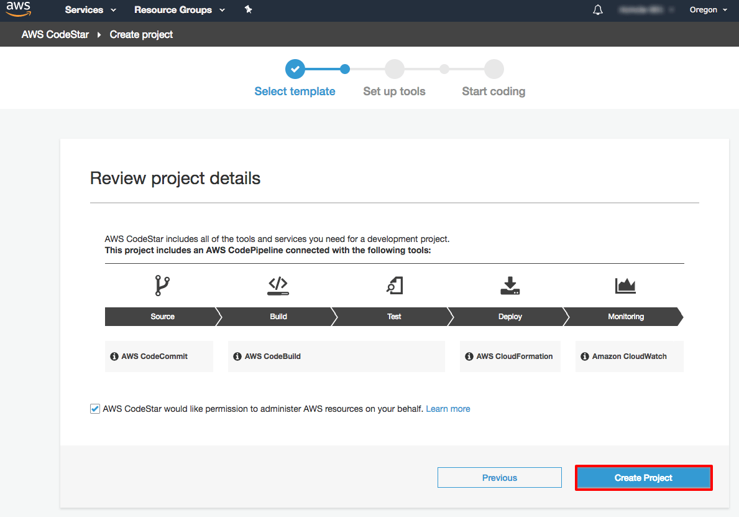Click the AWS CodeCommit label
Image resolution: width=739 pixels, height=517 pixels.
click(x=155, y=356)
